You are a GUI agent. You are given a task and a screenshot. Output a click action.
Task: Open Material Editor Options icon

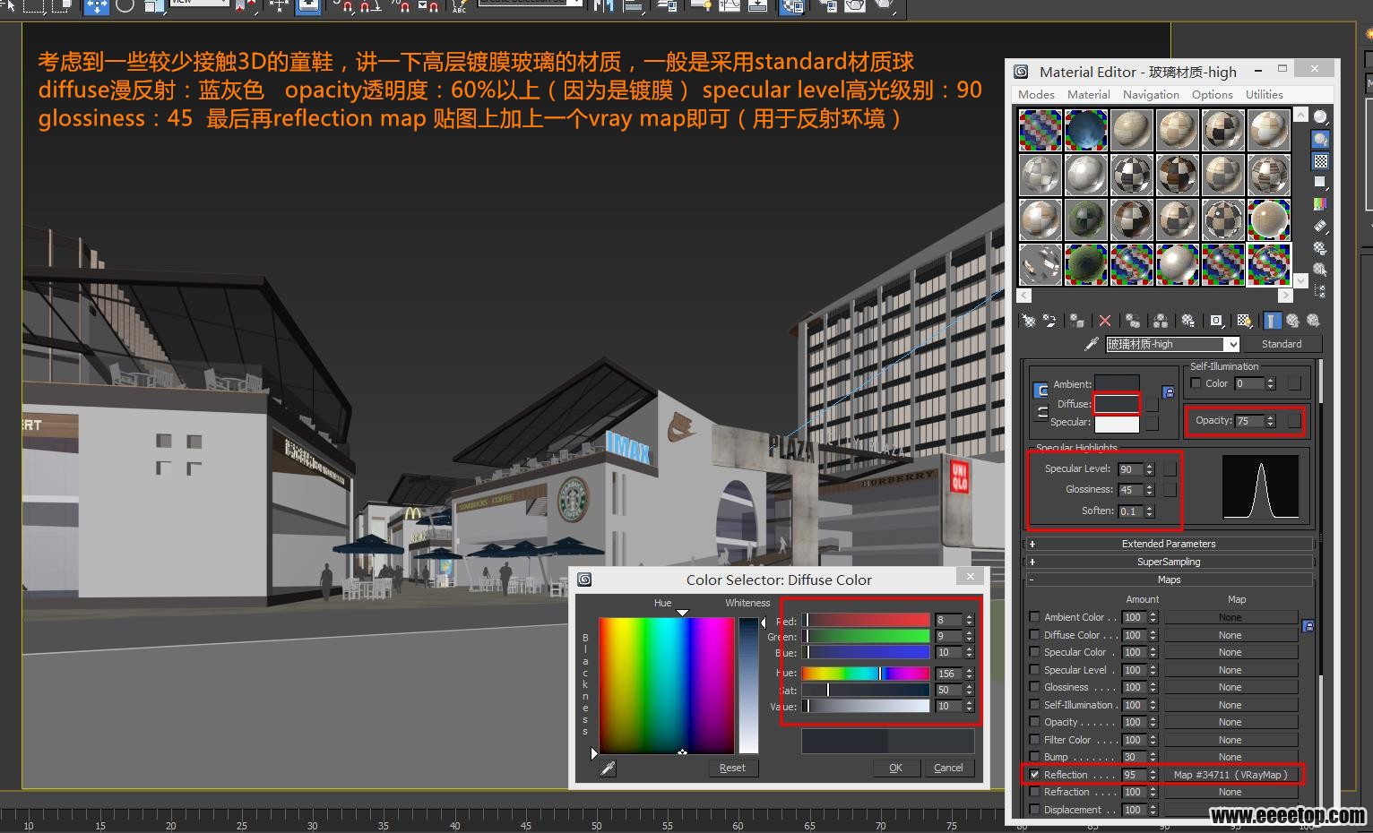point(1320,247)
